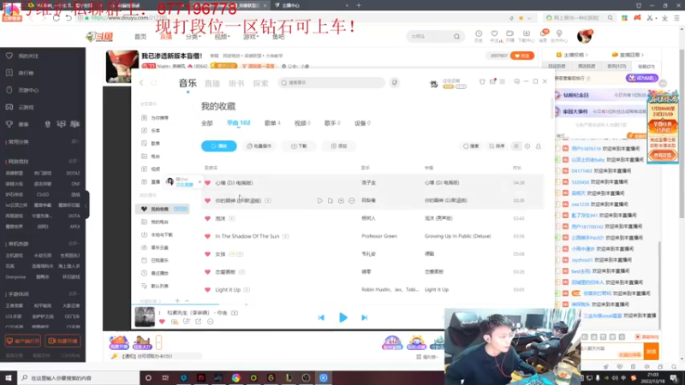Open the now-playing album cover thumbnail
This screenshot has height=385, width=685.
(x=145, y=317)
